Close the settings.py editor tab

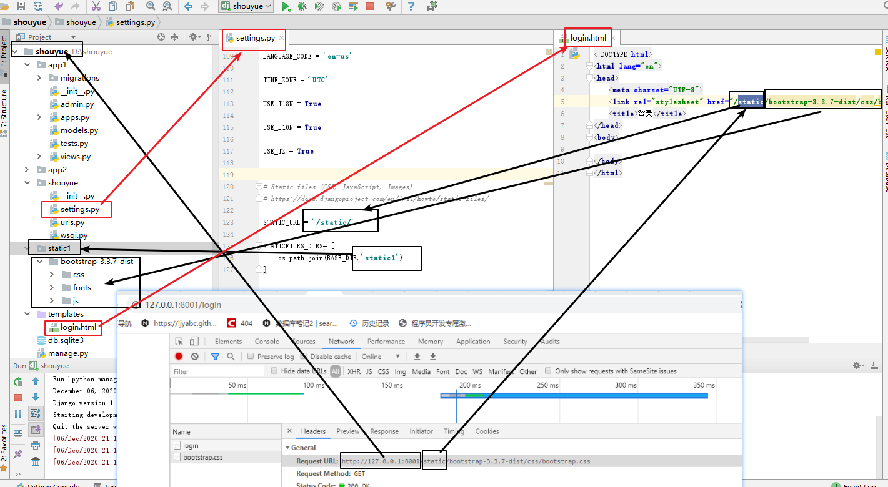[x=282, y=38]
